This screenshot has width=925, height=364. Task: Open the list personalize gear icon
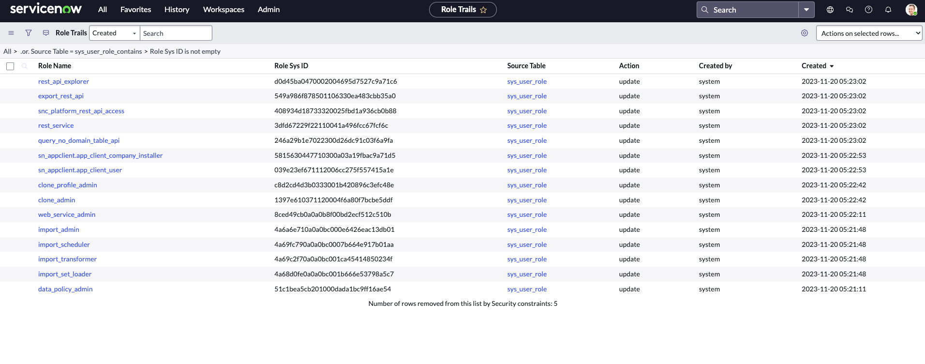tap(805, 33)
